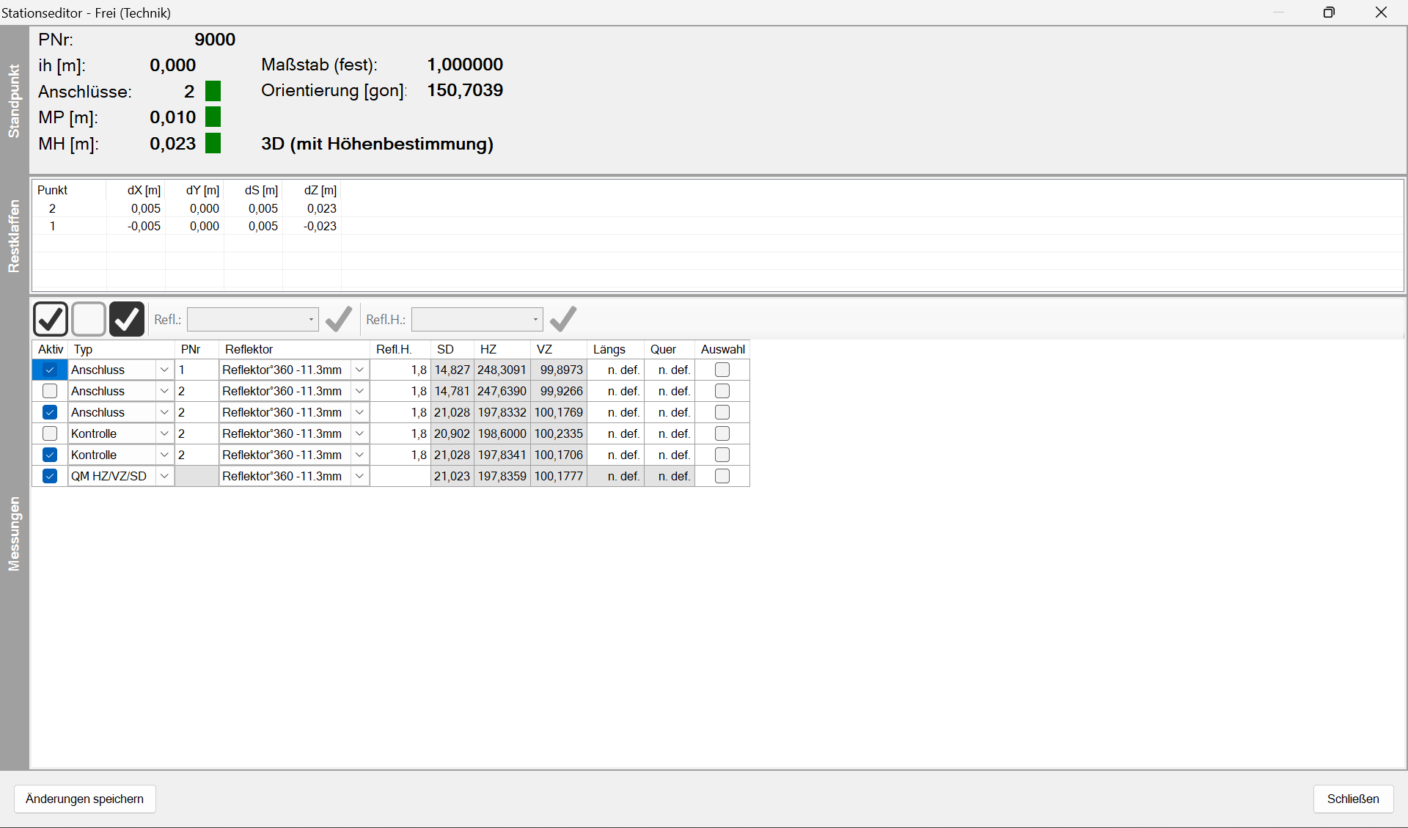Click the green status square beside Anschlüsse

tap(213, 91)
